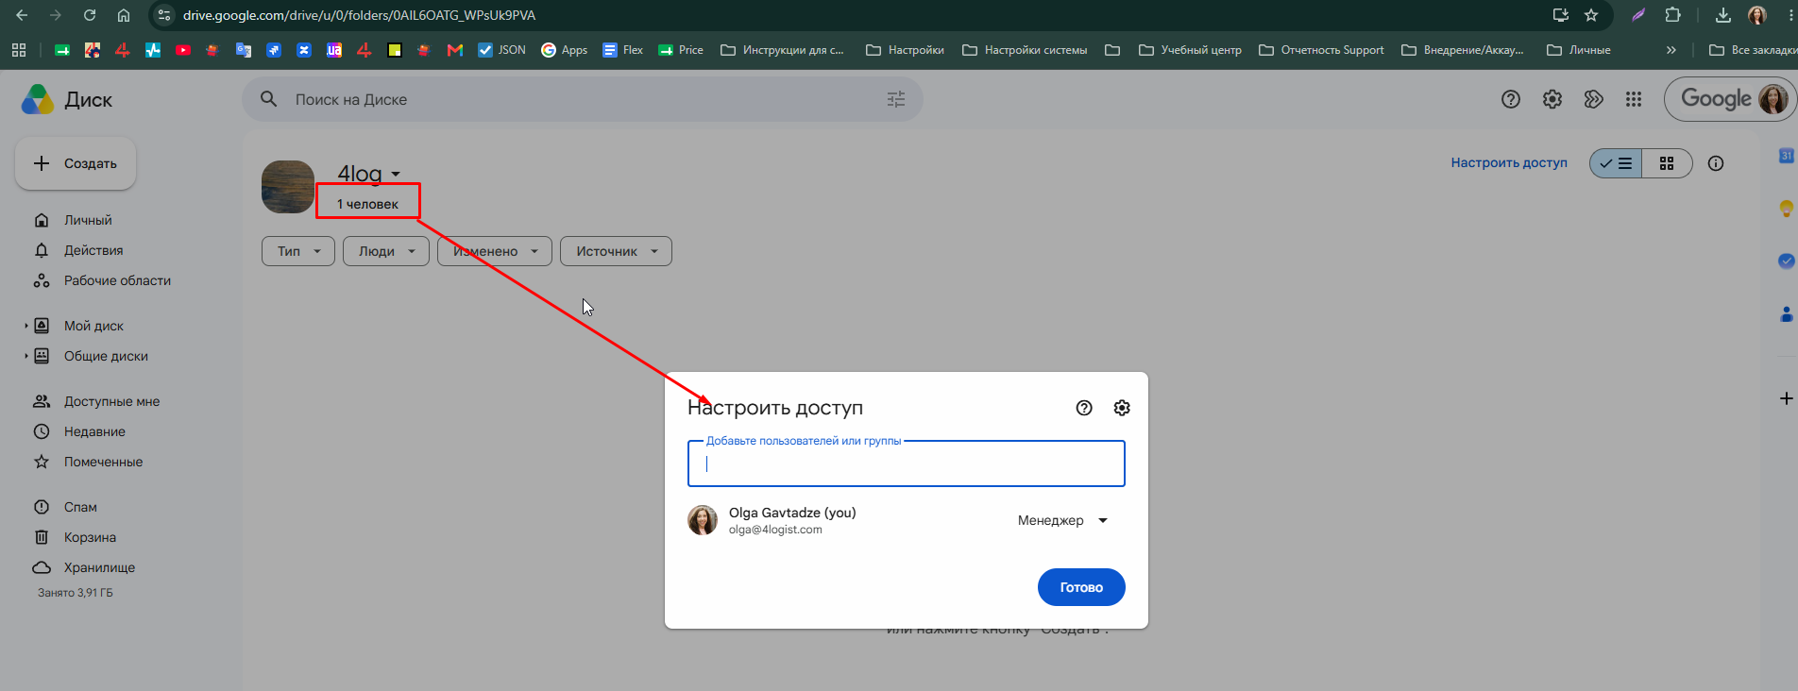Open Недавние in the sidebar

click(94, 431)
